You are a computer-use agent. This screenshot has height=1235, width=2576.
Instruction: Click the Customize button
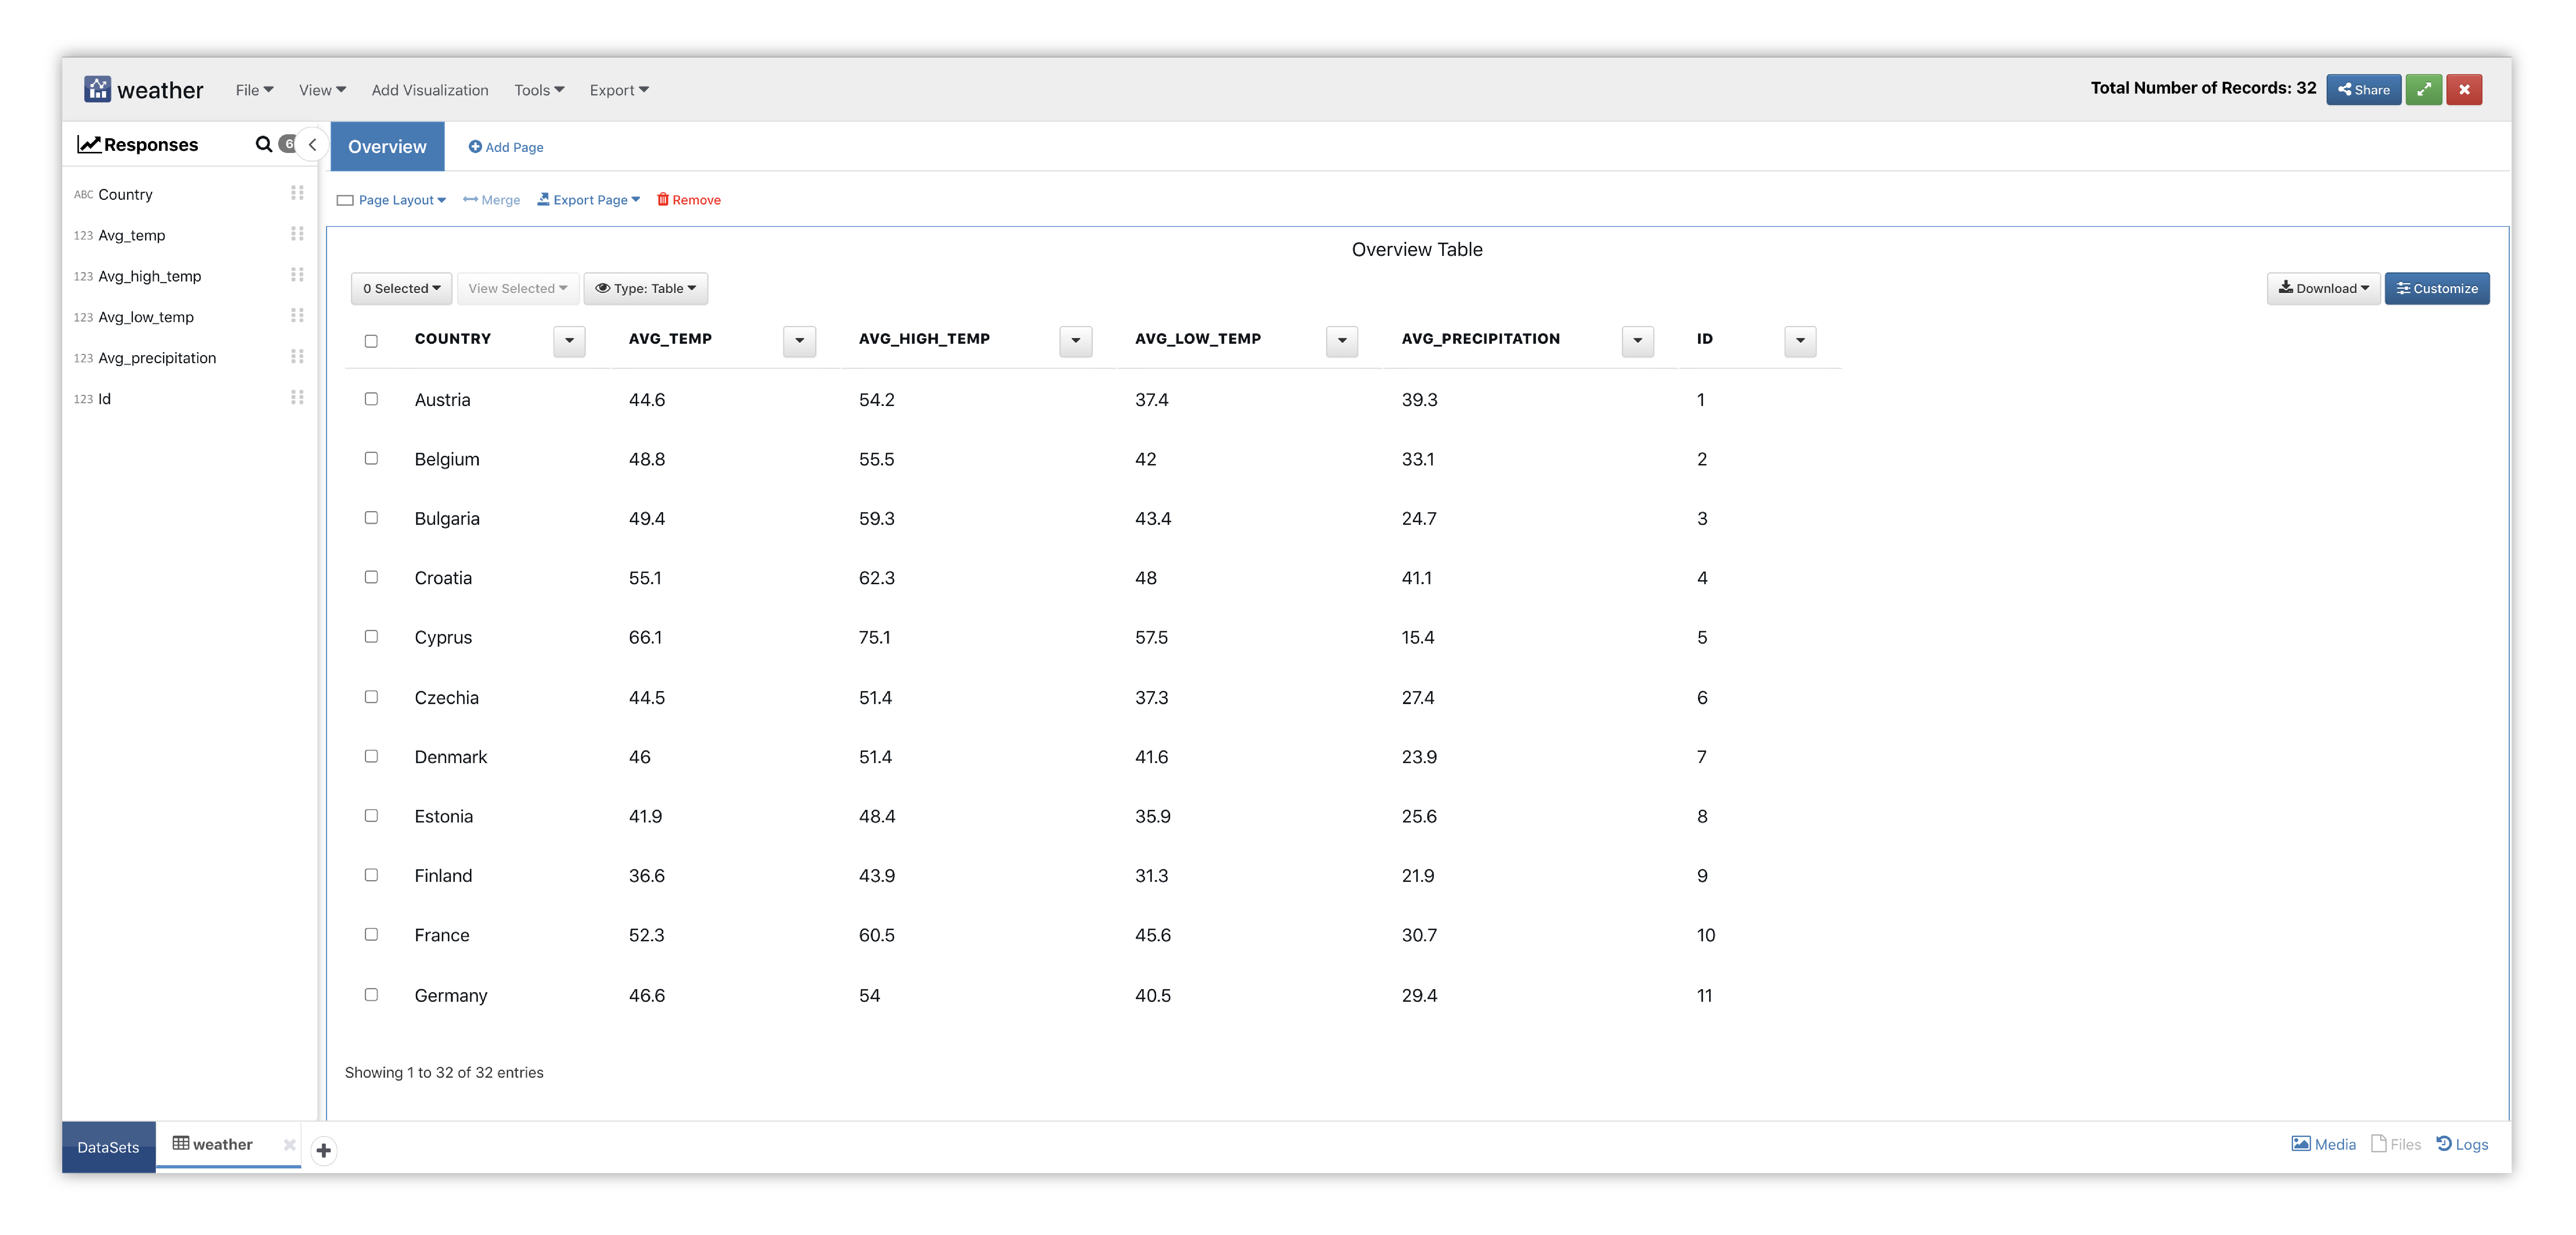tap(2437, 289)
